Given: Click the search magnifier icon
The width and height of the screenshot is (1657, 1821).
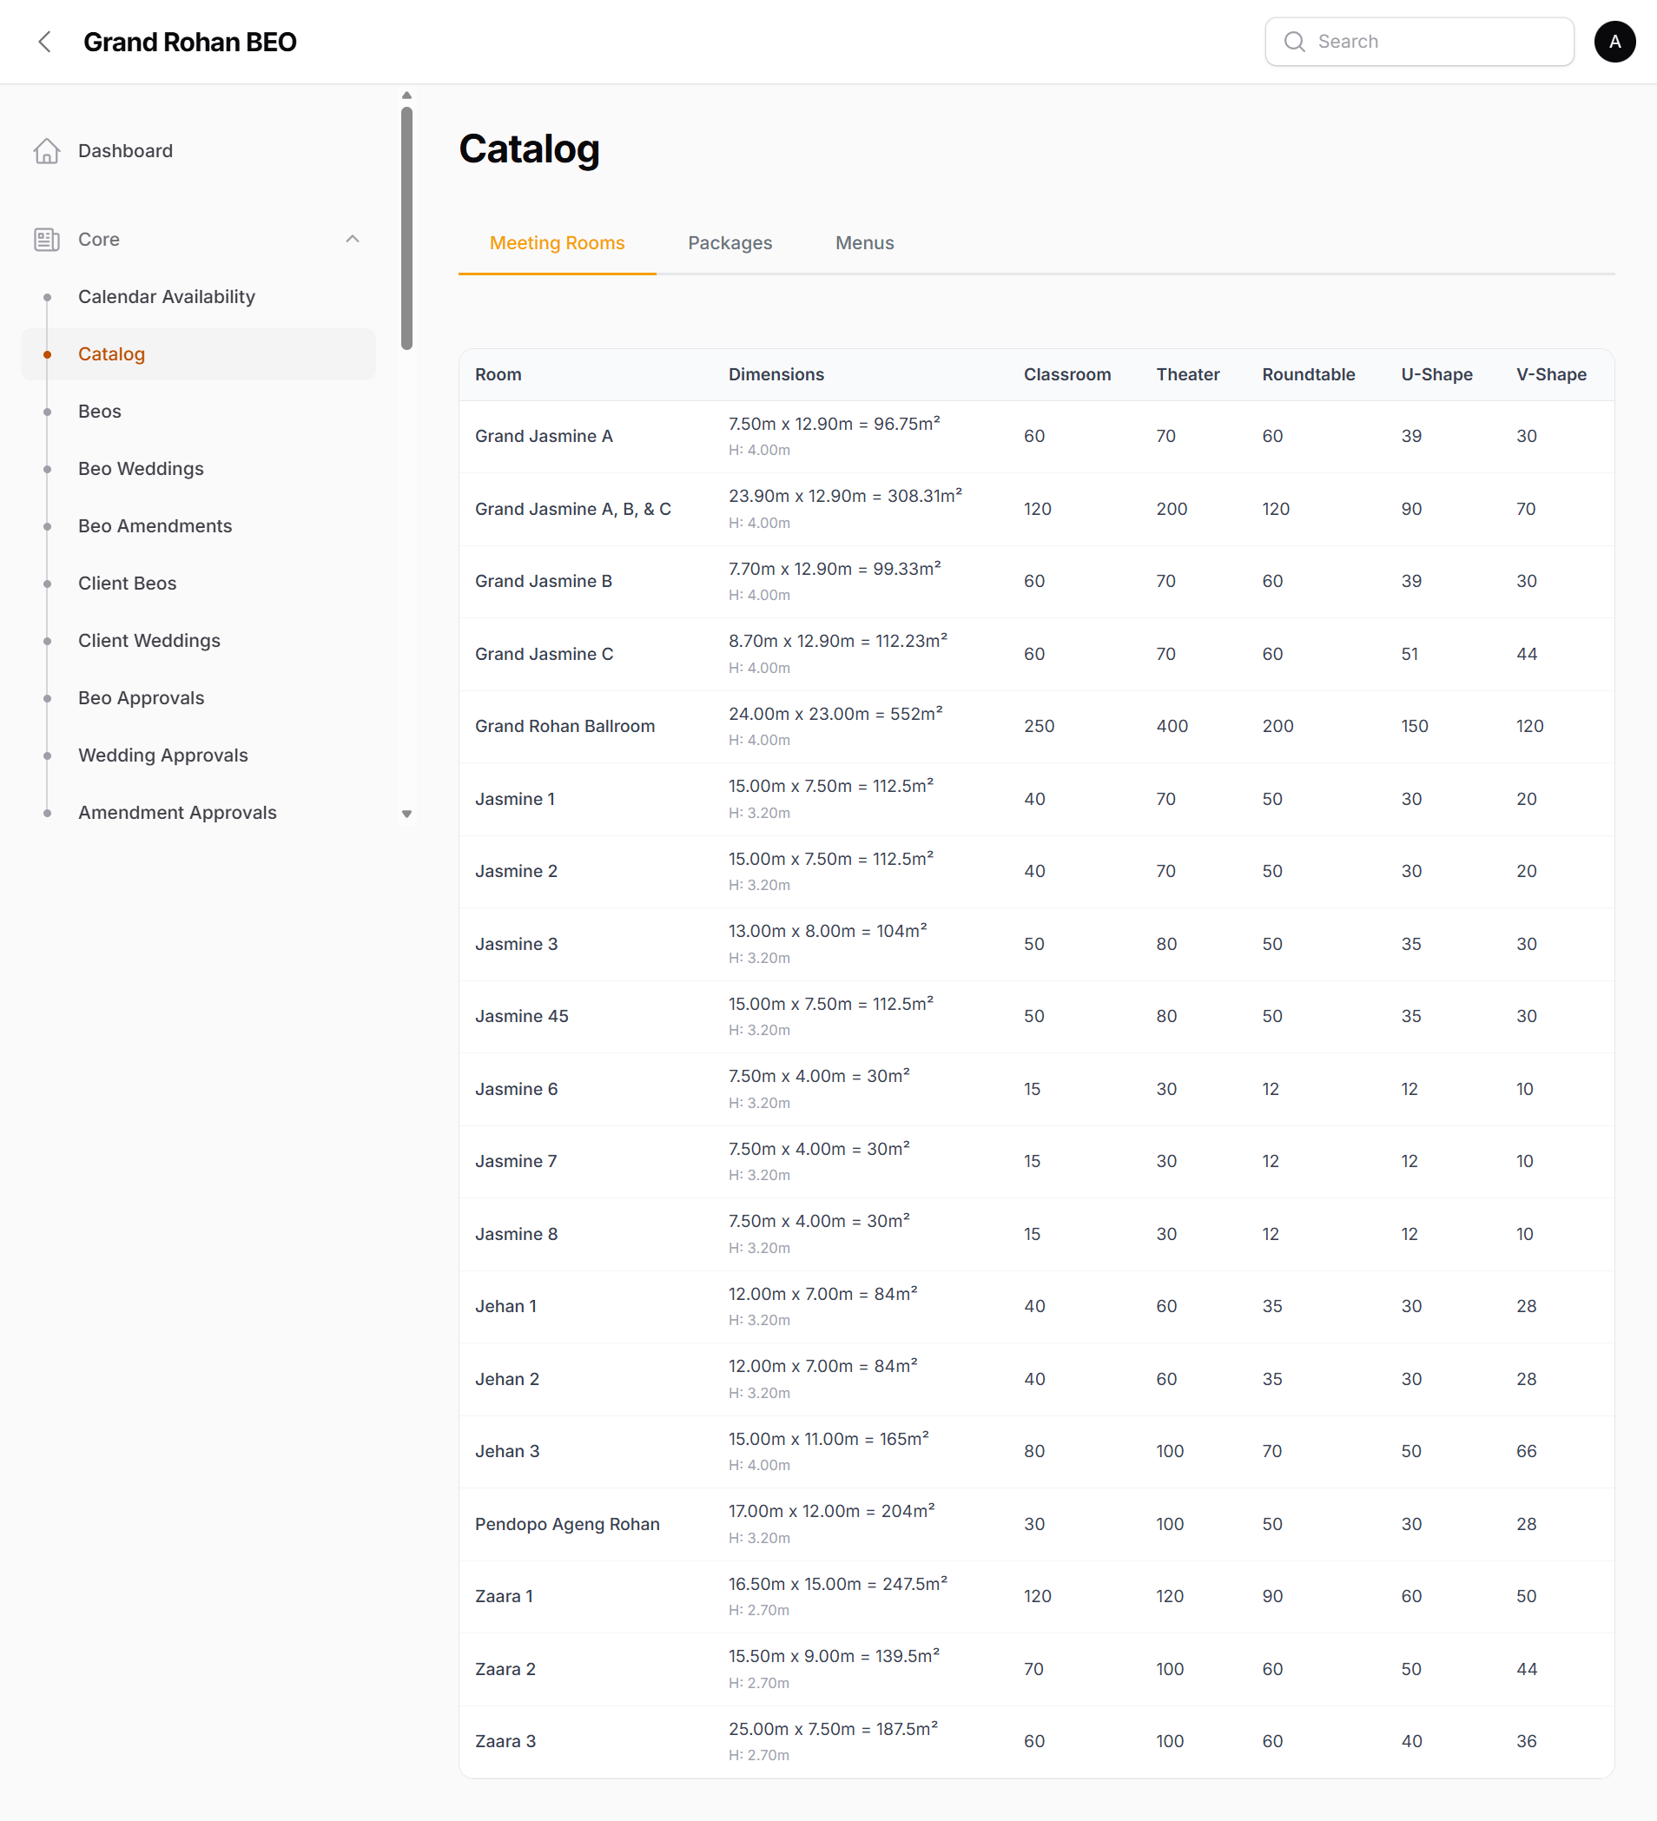Looking at the screenshot, I should click(x=1294, y=42).
